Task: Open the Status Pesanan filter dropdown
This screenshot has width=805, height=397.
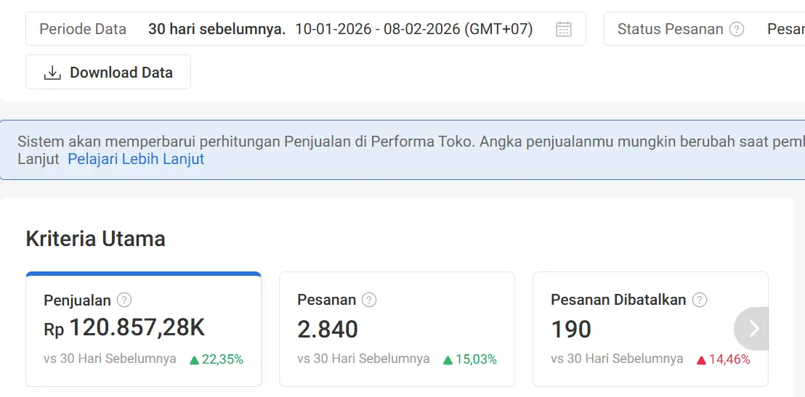Action: point(705,29)
